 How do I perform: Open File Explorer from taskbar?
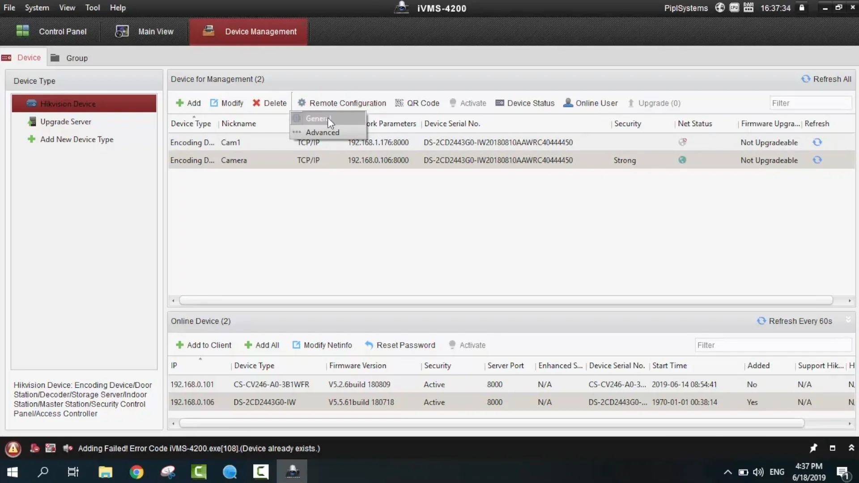click(x=105, y=472)
